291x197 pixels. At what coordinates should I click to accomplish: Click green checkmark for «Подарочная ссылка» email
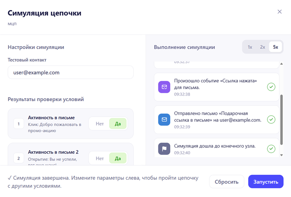[x=271, y=119]
